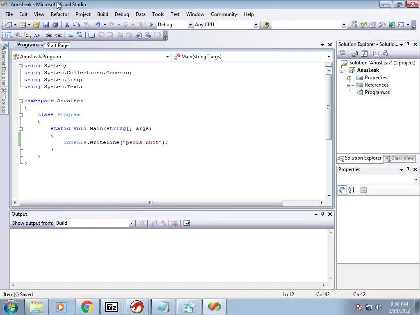Open the Command Window toolbar icon

(401, 25)
